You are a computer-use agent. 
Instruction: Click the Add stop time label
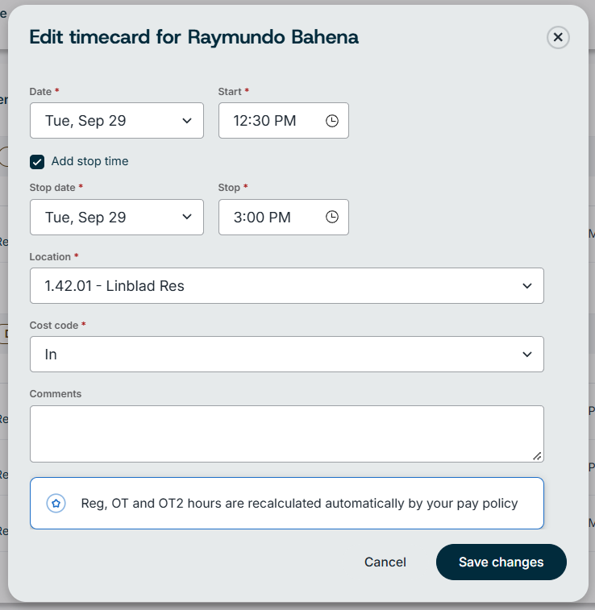pos(89,161)
